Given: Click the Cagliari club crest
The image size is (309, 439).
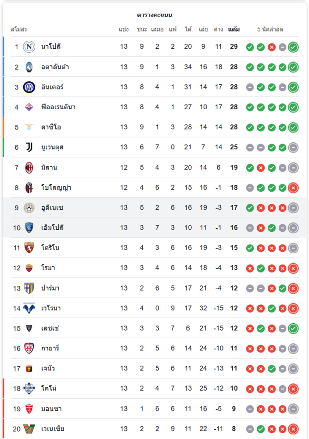Looking at the screenshot, I should [x=29, y=348].
